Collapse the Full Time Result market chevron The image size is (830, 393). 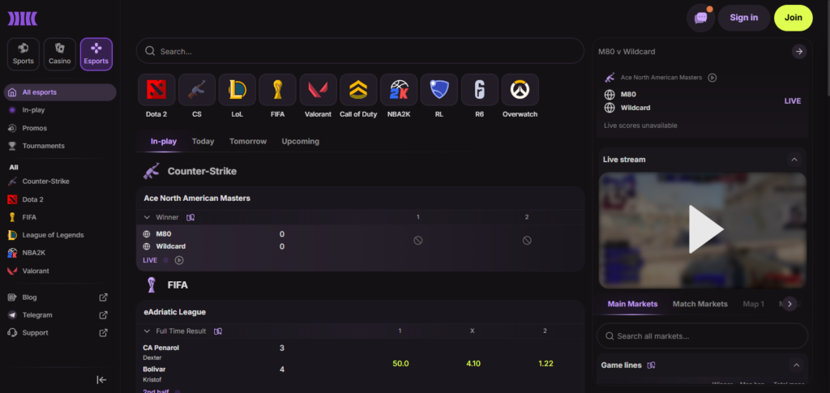(x=147, y=331)
